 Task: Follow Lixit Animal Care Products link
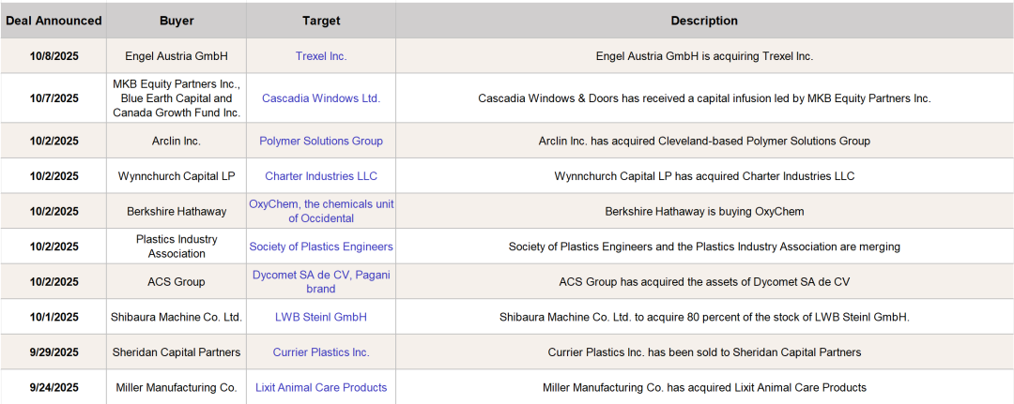(321, 387)
